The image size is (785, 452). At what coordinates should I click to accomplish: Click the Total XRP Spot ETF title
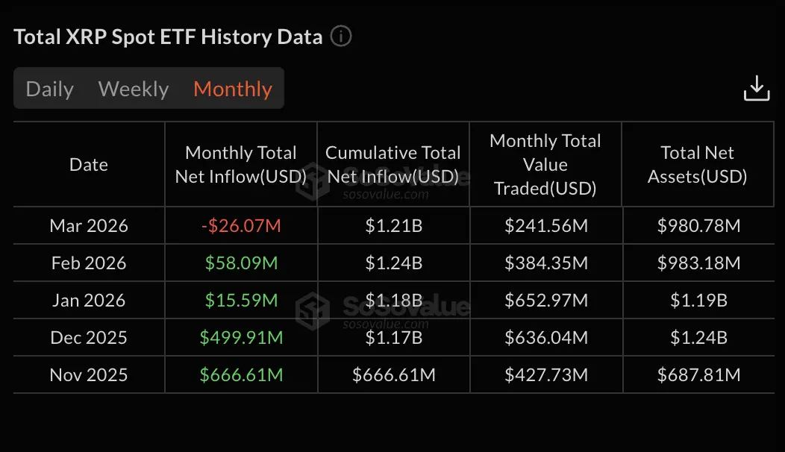click(x=168, y=37)
